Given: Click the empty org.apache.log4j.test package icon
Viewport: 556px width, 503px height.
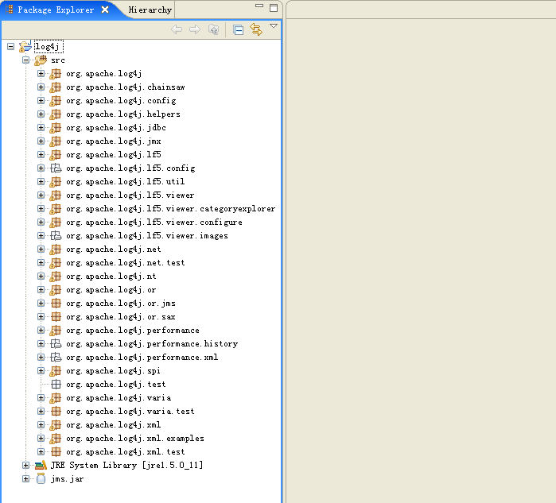Looking at the screenshot, I should pos(56,385).
